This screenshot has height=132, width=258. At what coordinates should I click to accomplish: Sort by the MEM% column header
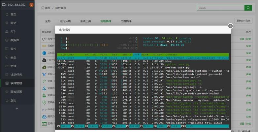point(145,54)
